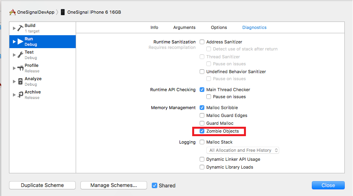This screenshot has width=353, height=196.
Task: Click the Archive icon
Action: [20, 95]
